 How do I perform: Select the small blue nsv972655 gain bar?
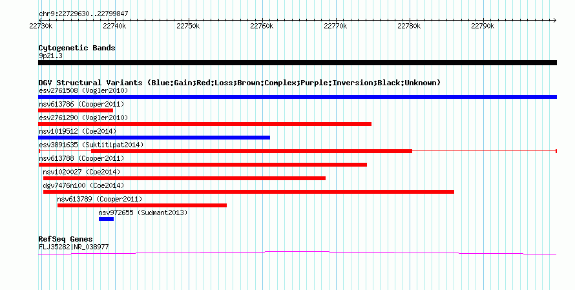[x=107, y=219]
